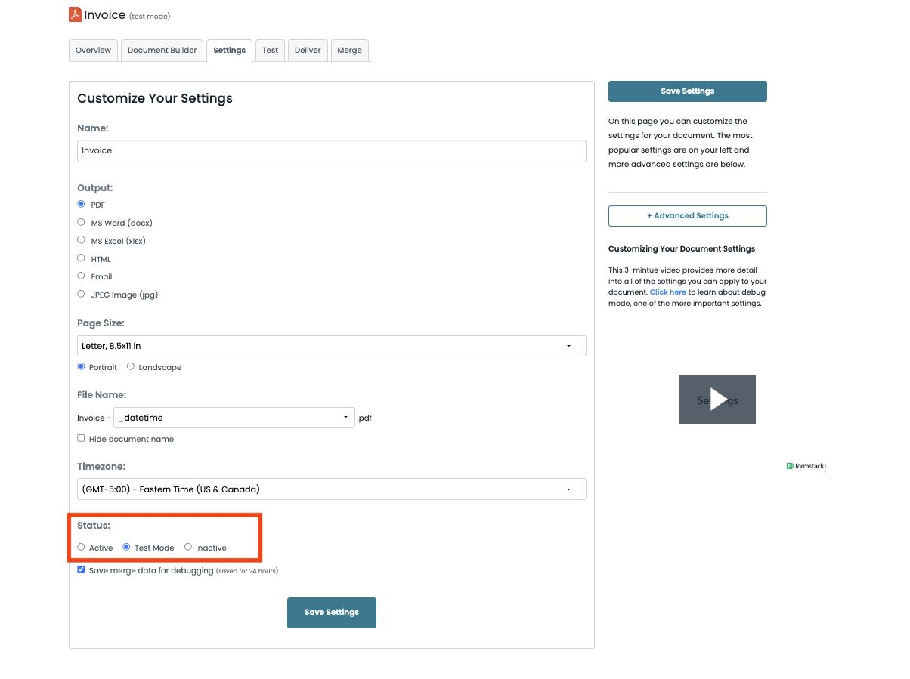Expand the Timezone dropdown
Screen dimensions: 910x679
(331, 489)
